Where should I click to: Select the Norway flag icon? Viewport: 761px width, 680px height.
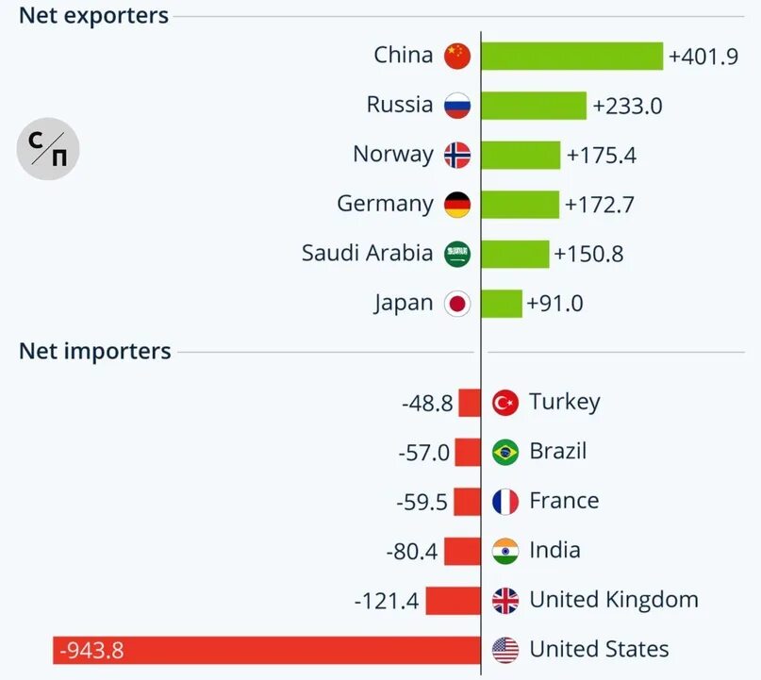pyautogui.click(x=457, y=155)
